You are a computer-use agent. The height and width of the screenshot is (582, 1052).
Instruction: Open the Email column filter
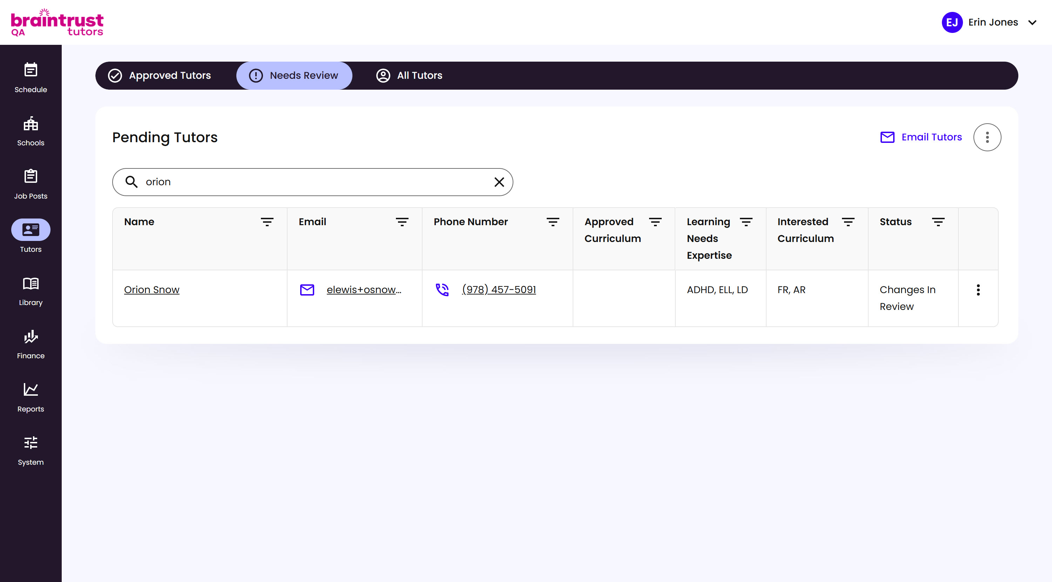click(402, 222)
